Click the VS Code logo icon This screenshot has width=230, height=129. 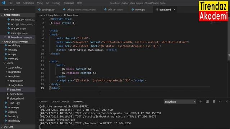[x=3, y=3]
